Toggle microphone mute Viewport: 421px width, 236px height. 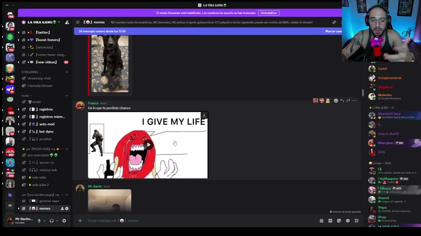coord(39,221)
